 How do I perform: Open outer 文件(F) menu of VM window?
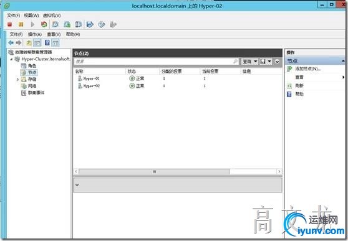tap(13, 16)
